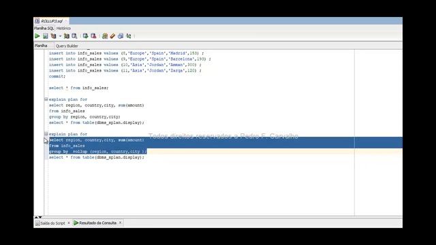Click the splitter up arrow above results
Screen dimensions: 436x245
(x=36, y=217)
